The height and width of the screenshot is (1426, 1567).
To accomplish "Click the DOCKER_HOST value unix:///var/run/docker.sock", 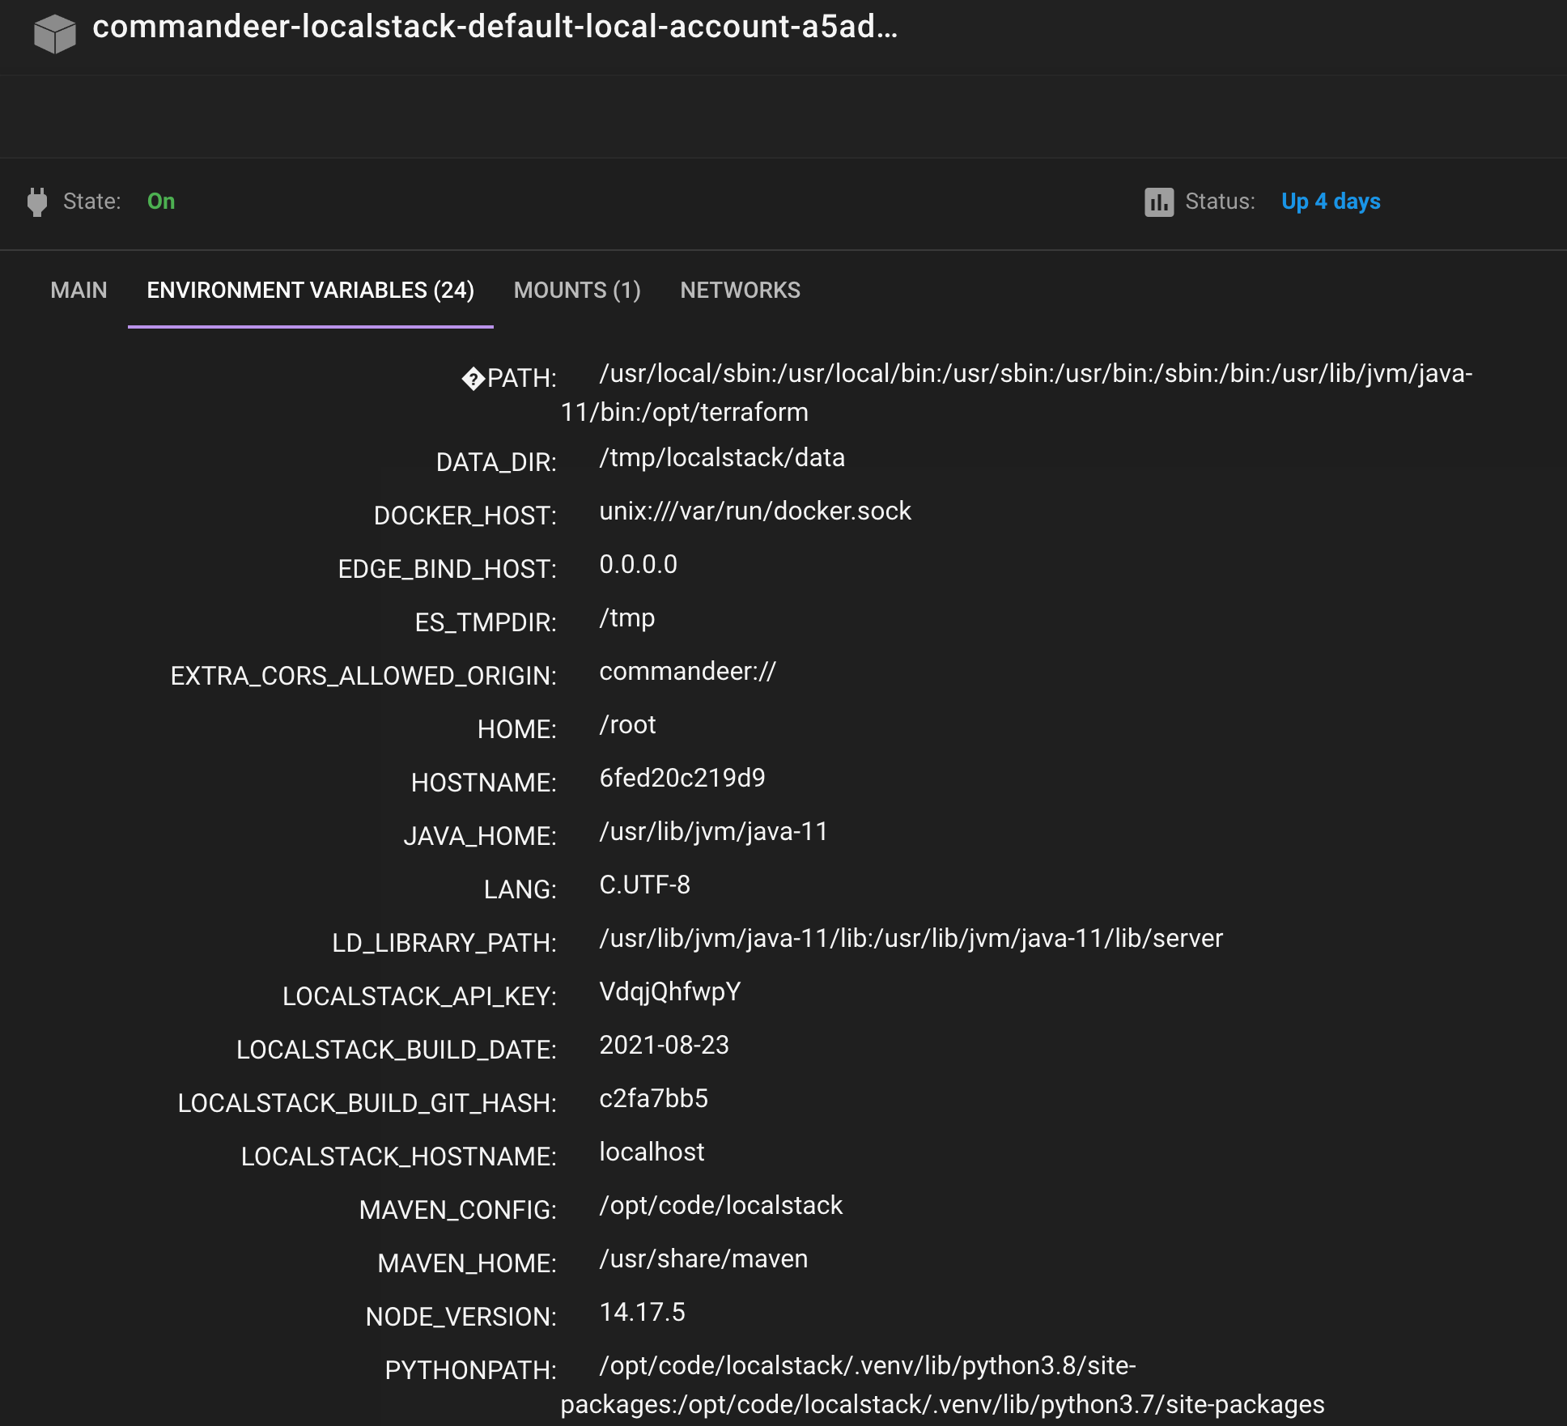I will 755,511.
